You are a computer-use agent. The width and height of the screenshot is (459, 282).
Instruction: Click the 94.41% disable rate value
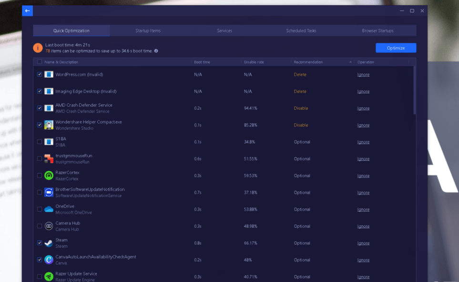[x=251, y=108]
